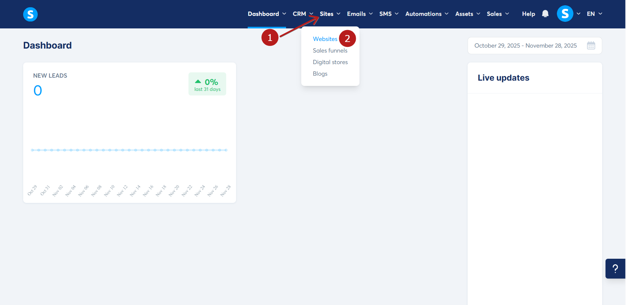Open the calendar icon in date picker
This screenshot has width=626, height=305.
tap(592, 45)
